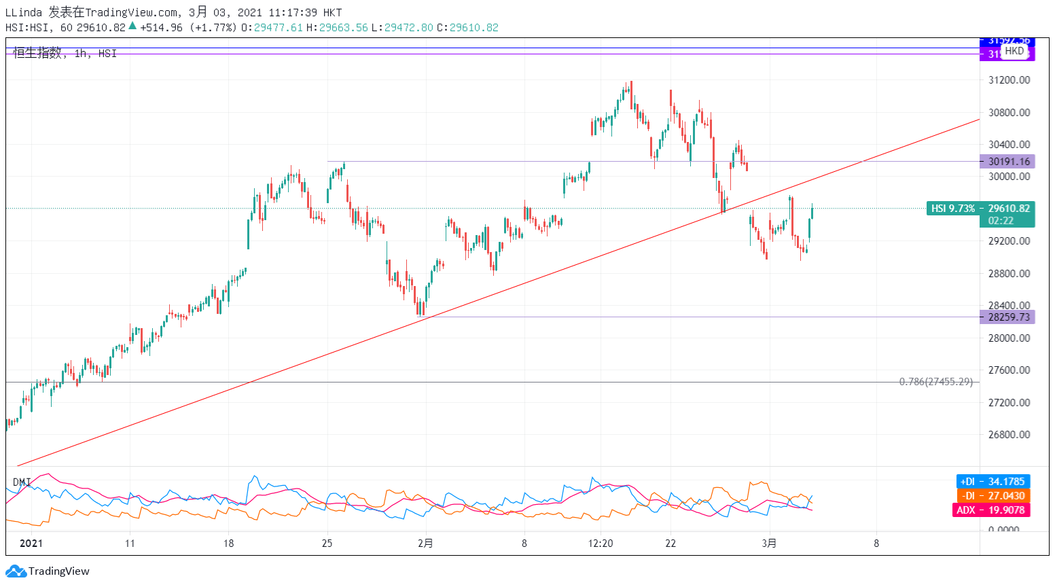The image size is (1055, 587).
Task: Click the DMI indicator title
Action: (x=22, y=482)
